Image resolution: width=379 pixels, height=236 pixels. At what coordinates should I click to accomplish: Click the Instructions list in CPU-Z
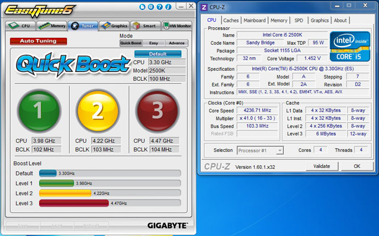pos(303,92)
